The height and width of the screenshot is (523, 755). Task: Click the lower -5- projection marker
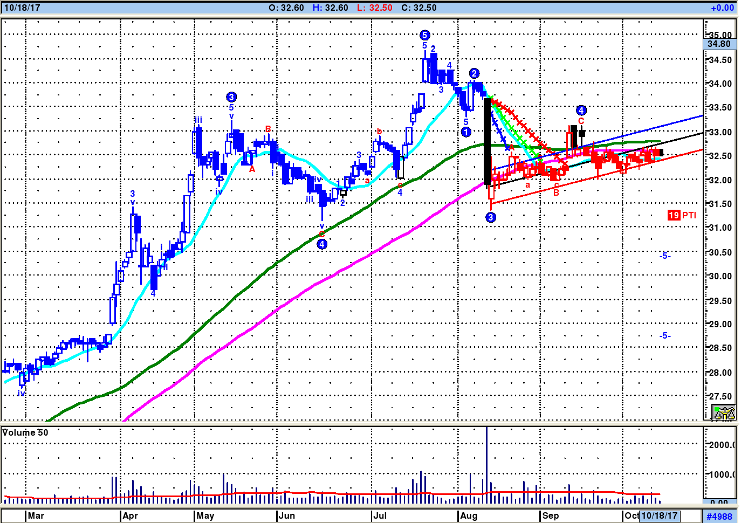click(x=665, y=335)
